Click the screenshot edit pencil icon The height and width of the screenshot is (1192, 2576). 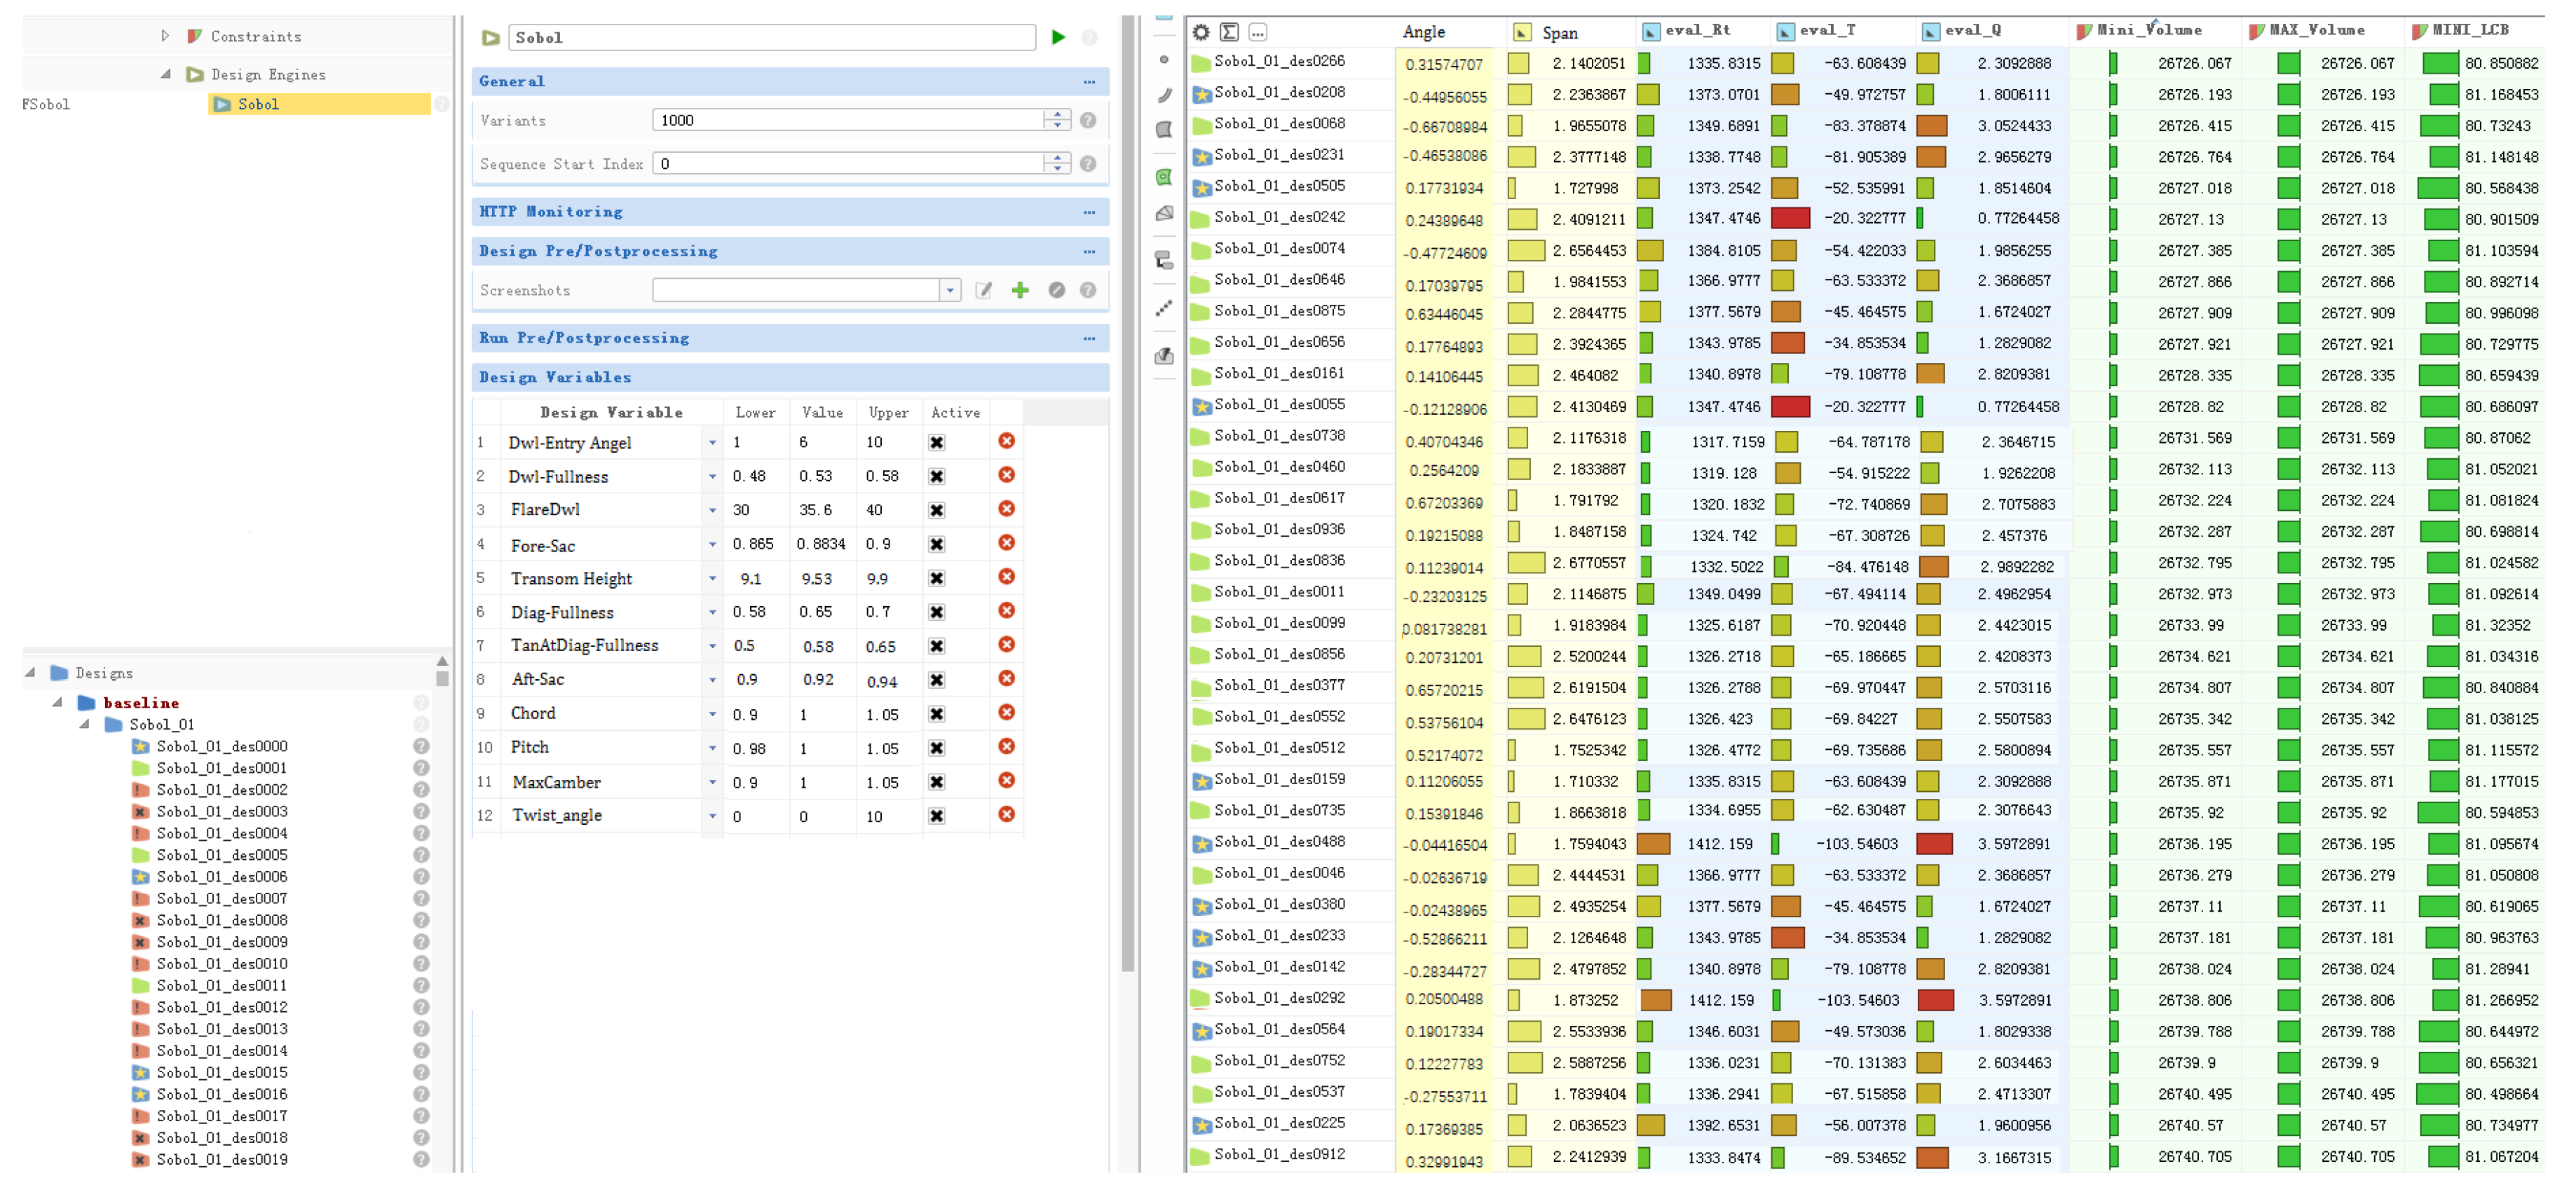983,290
